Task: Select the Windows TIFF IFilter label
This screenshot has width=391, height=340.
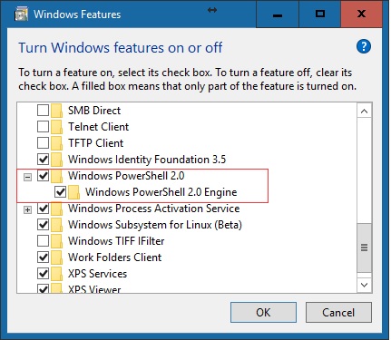Action: click(x=116, y=241)
